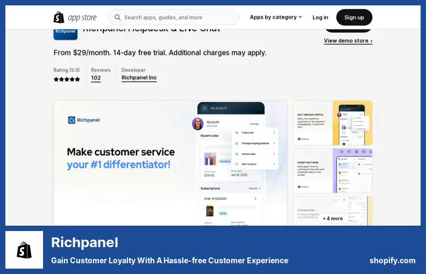Click the Richpanel app icon

pos(66,34)
